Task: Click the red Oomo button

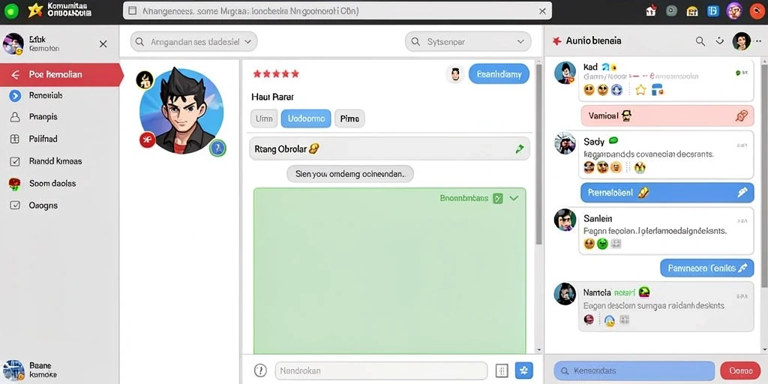Action: pos(740,370)
